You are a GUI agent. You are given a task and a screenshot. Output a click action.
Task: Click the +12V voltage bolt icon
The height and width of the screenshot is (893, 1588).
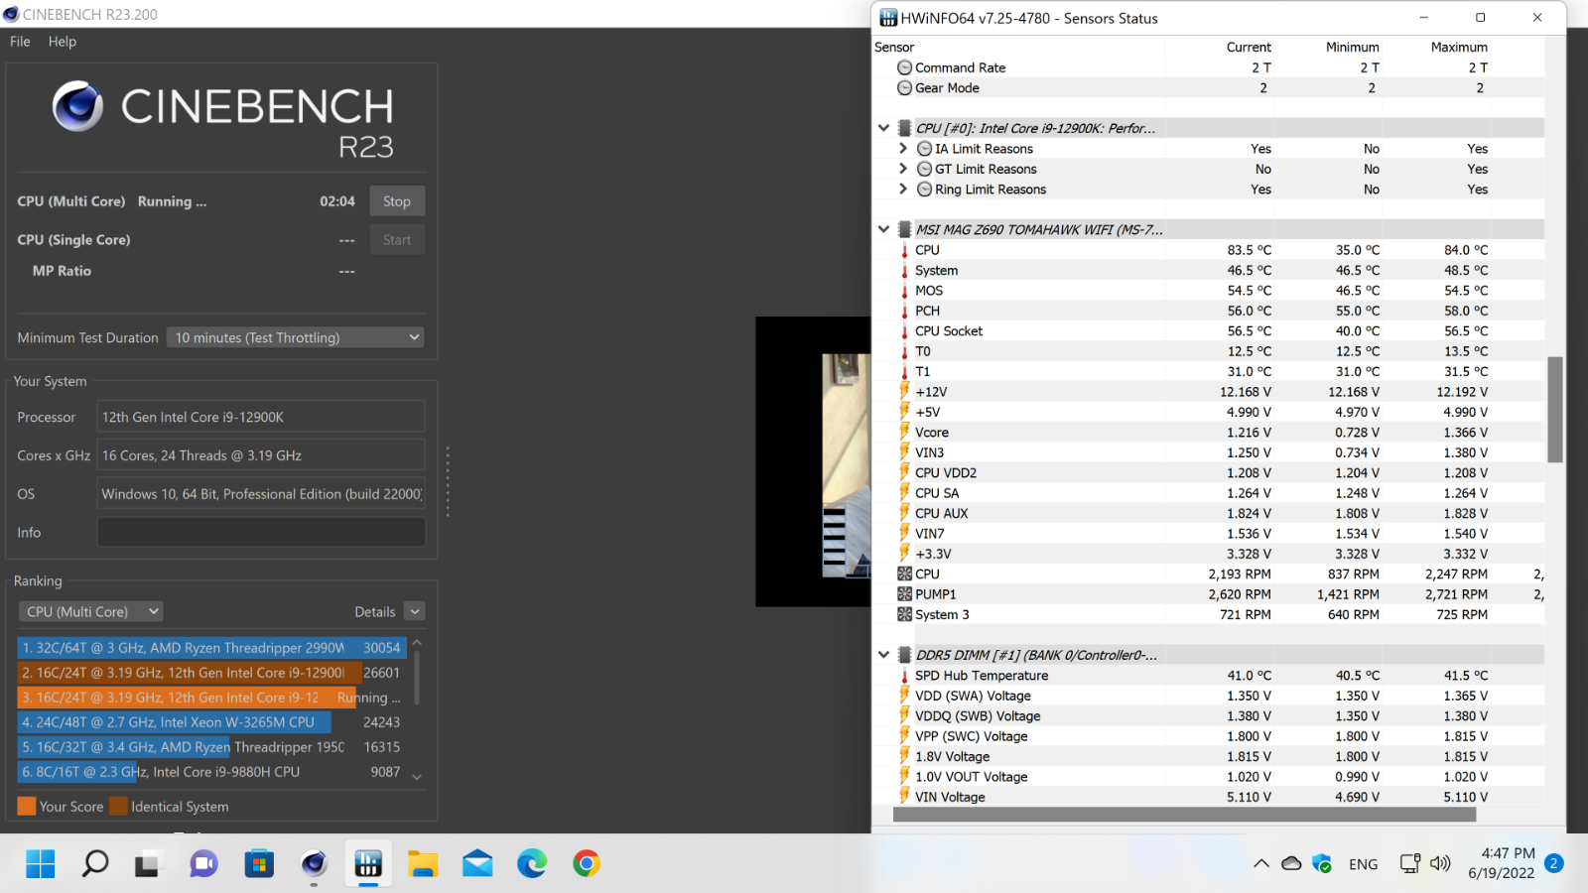[904, 391]
